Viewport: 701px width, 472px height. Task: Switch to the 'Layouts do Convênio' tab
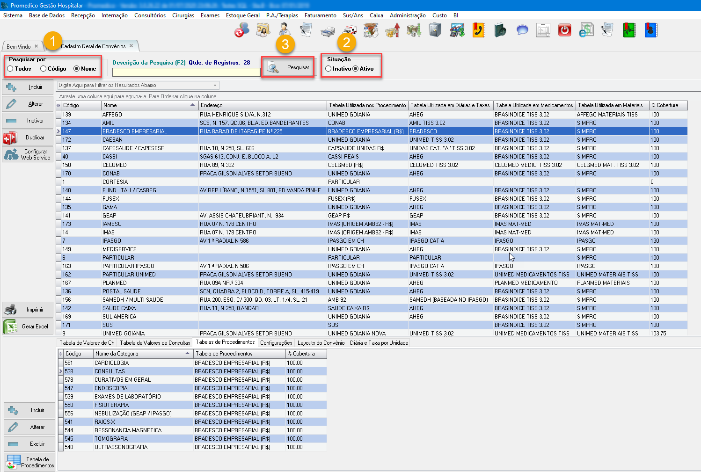(x=321, y=343)
